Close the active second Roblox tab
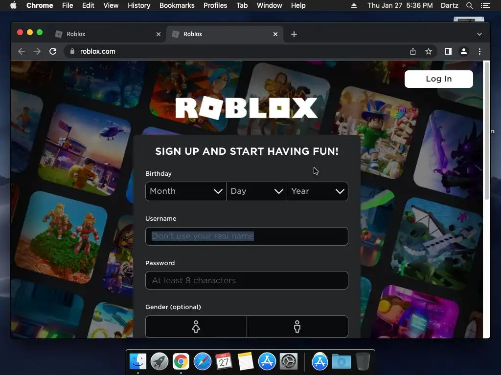 pyautogui.click(x=275, y=34)
